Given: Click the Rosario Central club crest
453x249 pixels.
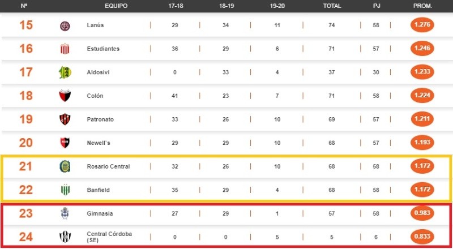Looking at the screenshot, I should pos(65,166).
